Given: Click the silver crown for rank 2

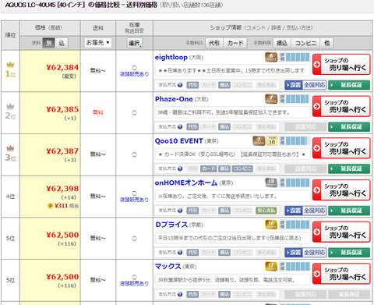Looking at the screenshot, I should pyautogui.click(x=10, y=106).
